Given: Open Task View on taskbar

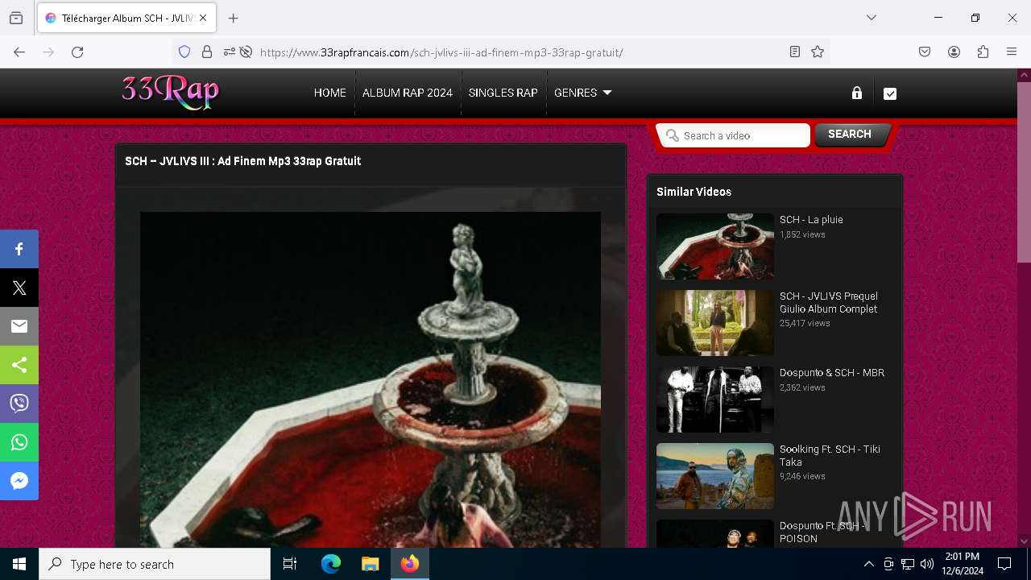Looking at the screenshot, I should pyautogui.click(x=290, y=564).
